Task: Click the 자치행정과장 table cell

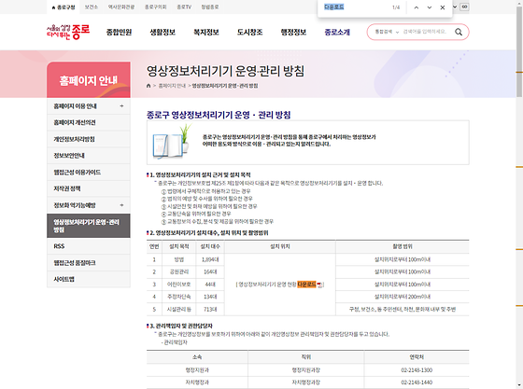Action: pos(306,382)
